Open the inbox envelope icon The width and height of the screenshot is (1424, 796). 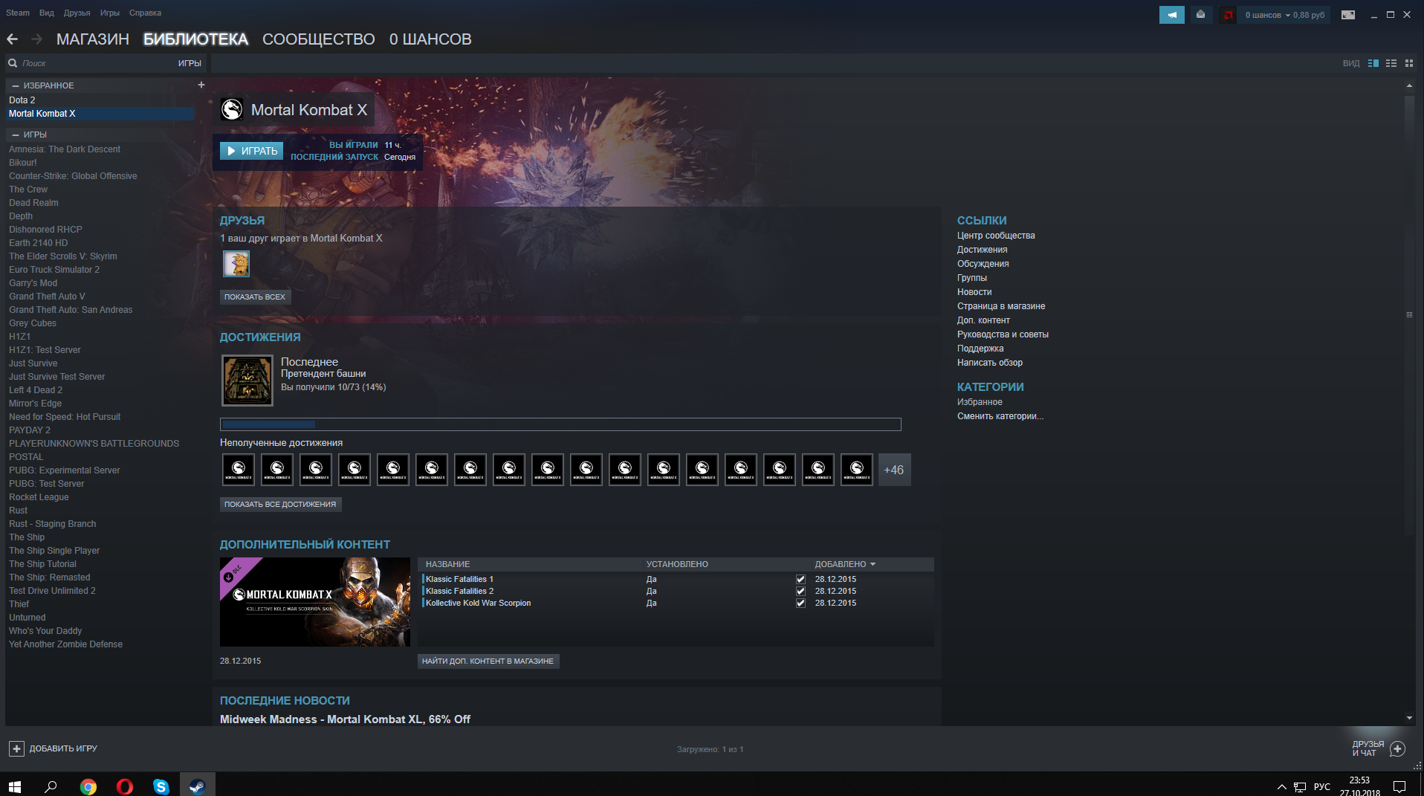coord(1200,15)
